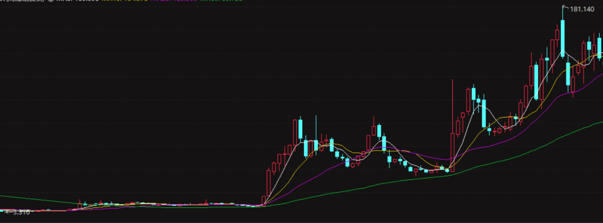Select the tall cyan candlestick under the 181.140 peak
The width and height of the screenshot is (603, 223).
coord(563,38)
